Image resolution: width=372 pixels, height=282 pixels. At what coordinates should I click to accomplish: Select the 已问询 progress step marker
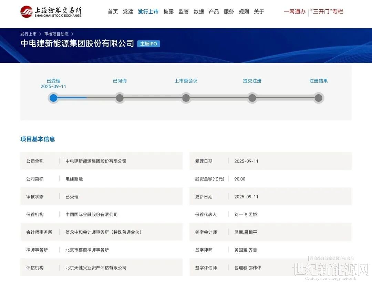coord(120,98)
